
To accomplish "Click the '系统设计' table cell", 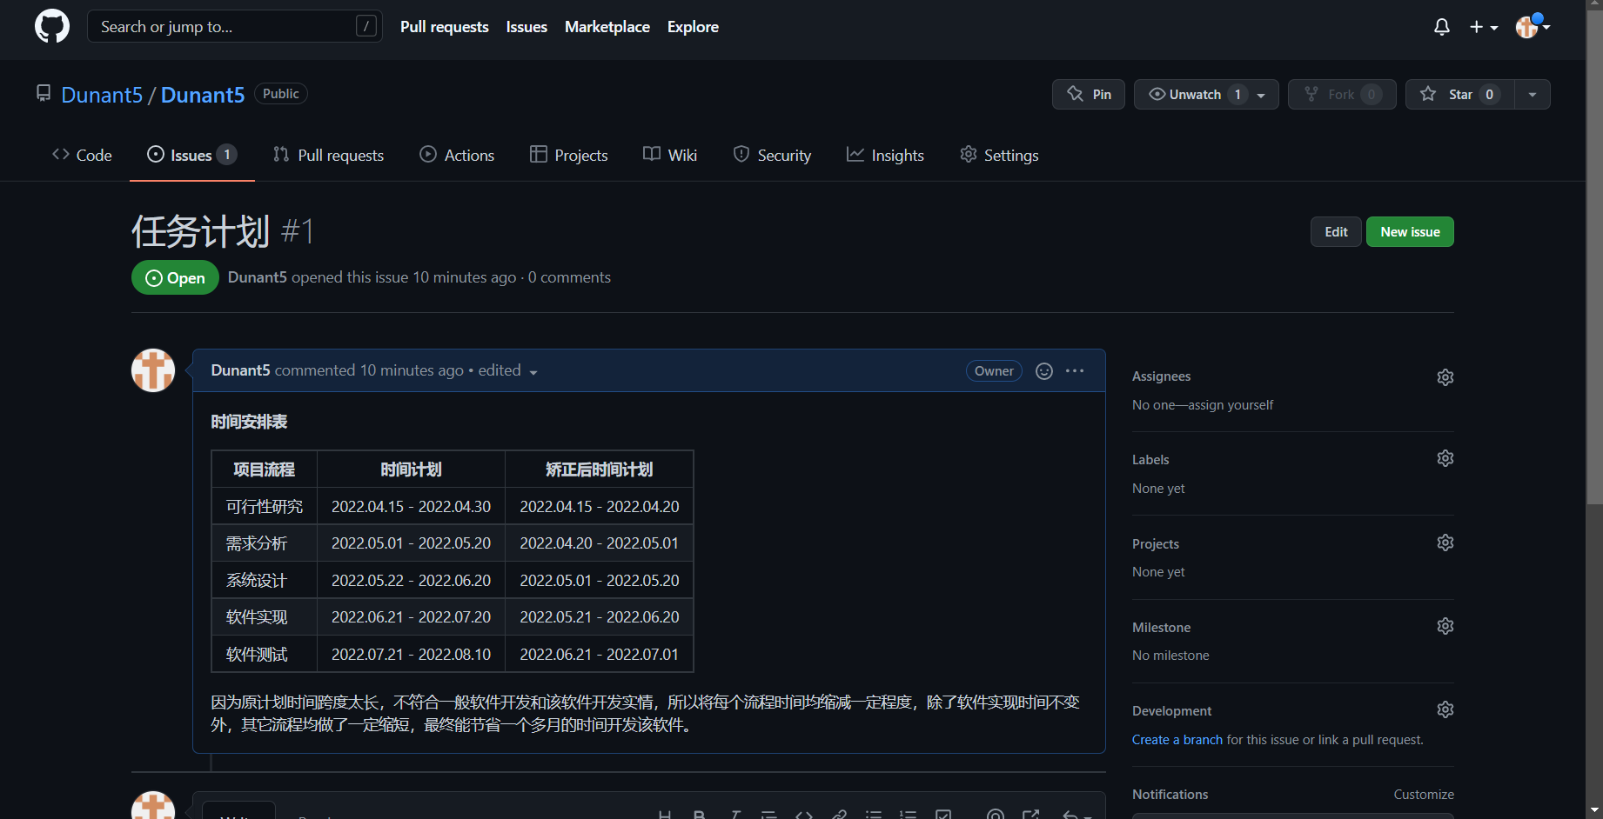I will click(265, 580).
